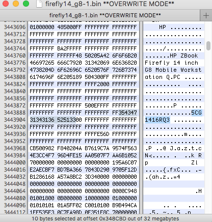Click hex bytes 0000C948
Image resolution: width=212 pixels, height=222 pixels.
point(124,191)
